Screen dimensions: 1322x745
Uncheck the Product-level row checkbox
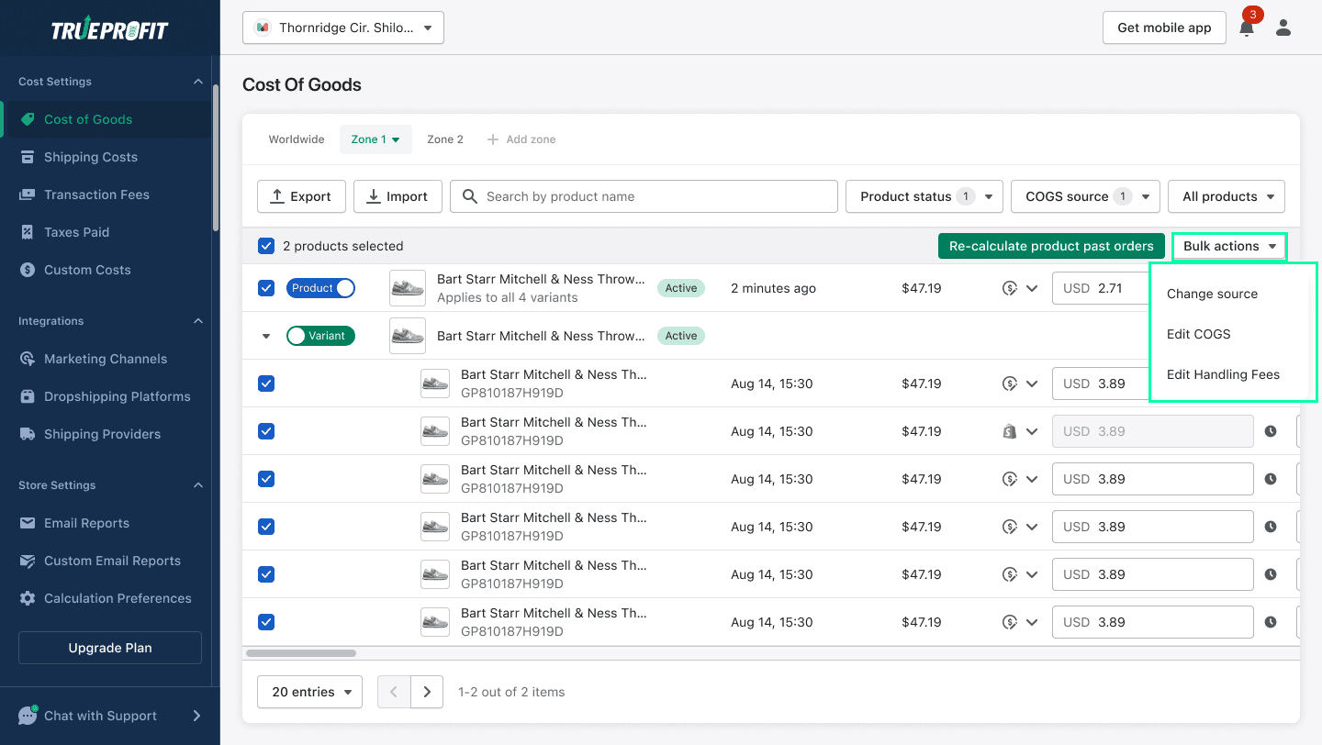pos(266,288)
